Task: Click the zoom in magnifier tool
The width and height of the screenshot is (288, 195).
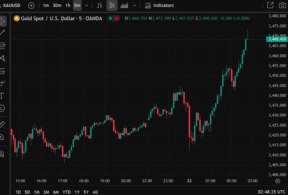Action: point(2,137)
